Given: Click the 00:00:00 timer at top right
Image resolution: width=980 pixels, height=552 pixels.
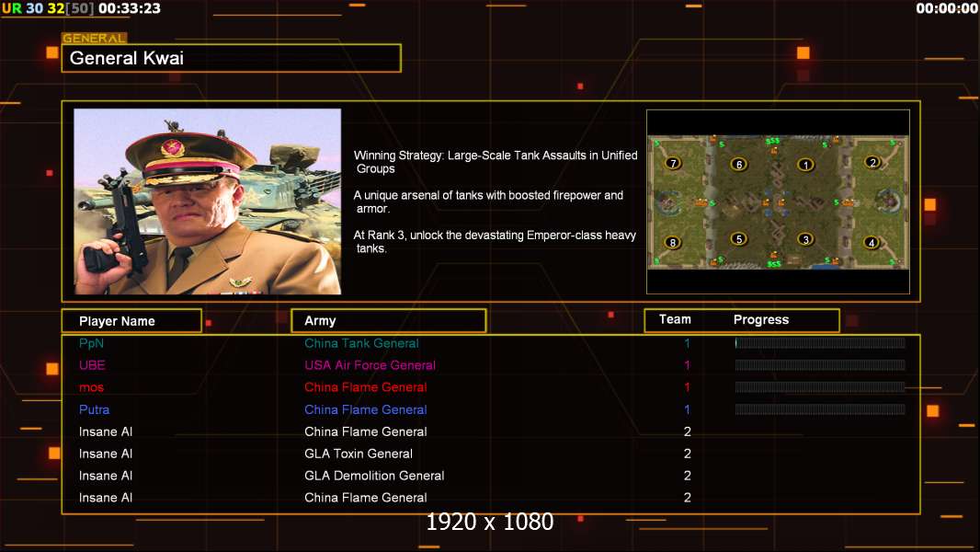Looking at the screenshot, I should pyautogui.click(x=947, y=9).
